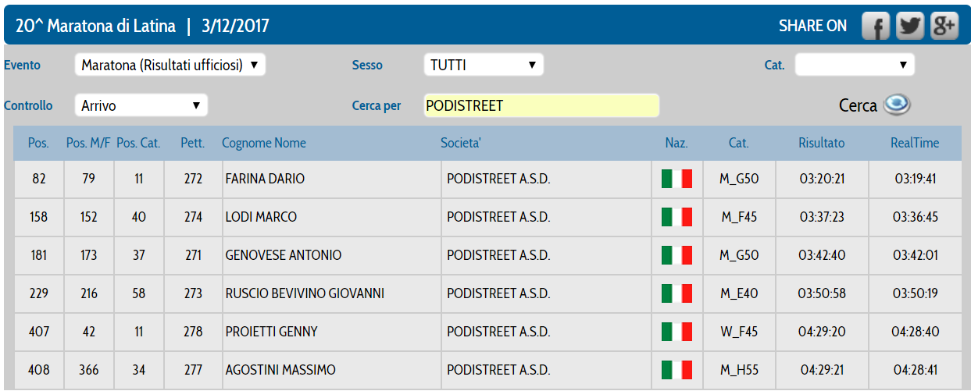971x391 pixels.
Task: Open the Sesso dropdown showing TUTTI
Action: [484, 65]
